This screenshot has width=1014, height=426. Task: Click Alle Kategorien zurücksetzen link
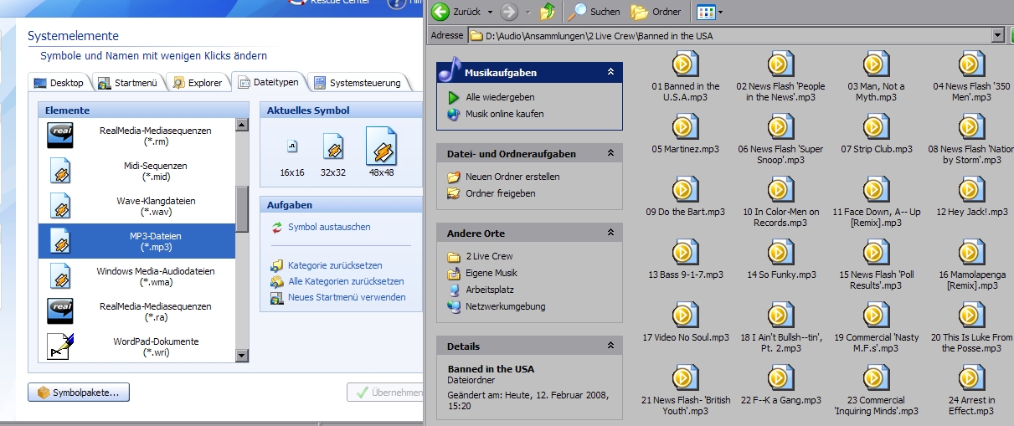coord(346,281)
